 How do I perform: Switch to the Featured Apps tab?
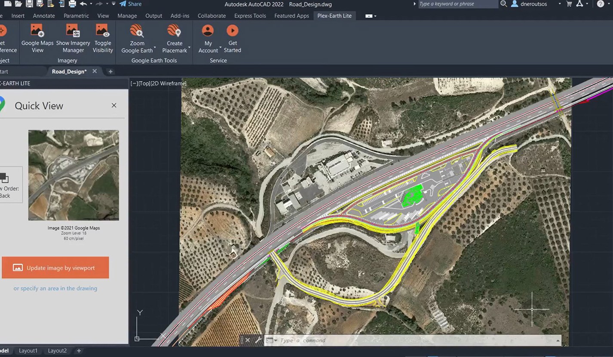291,15
